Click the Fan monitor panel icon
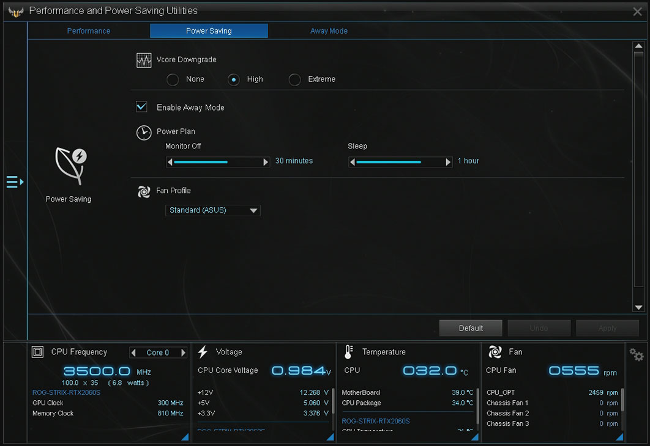The image size is (650, 446). coord(495,352)
